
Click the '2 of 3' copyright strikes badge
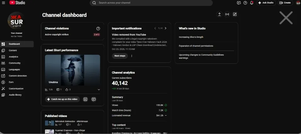[96, 35]
